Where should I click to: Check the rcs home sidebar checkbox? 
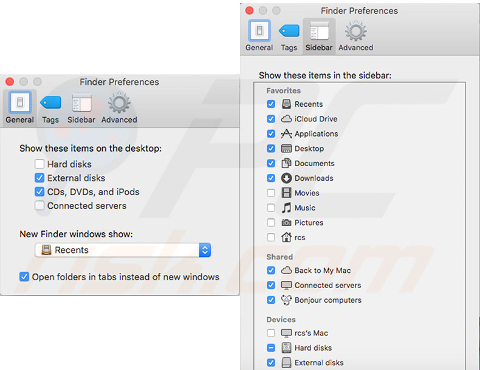(x=271, y=237)
